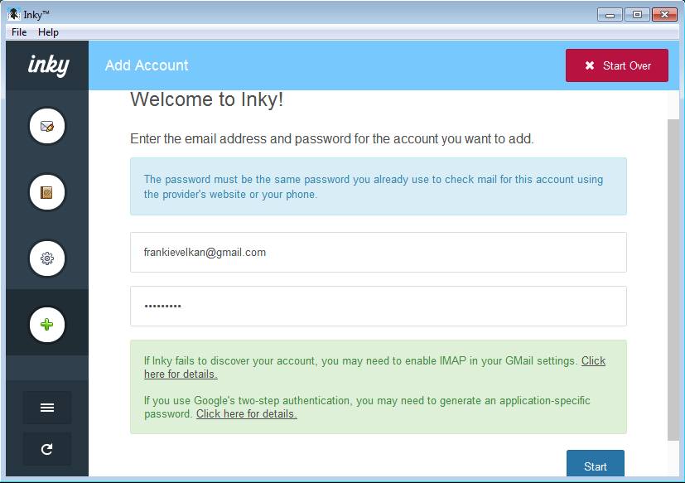Click the 'Enter the email address and password' instruction text
This screenshot has height=483, width=685.
(x=331, y=139)
